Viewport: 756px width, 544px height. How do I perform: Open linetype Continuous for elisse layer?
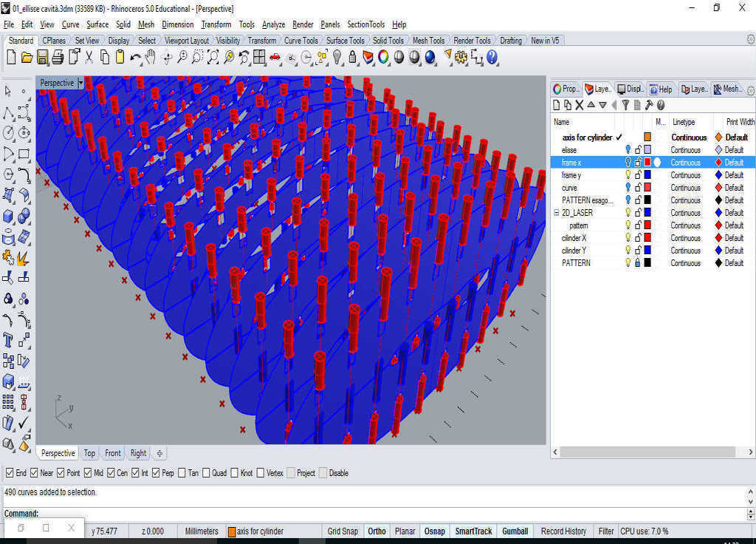(x=685, y=150)
